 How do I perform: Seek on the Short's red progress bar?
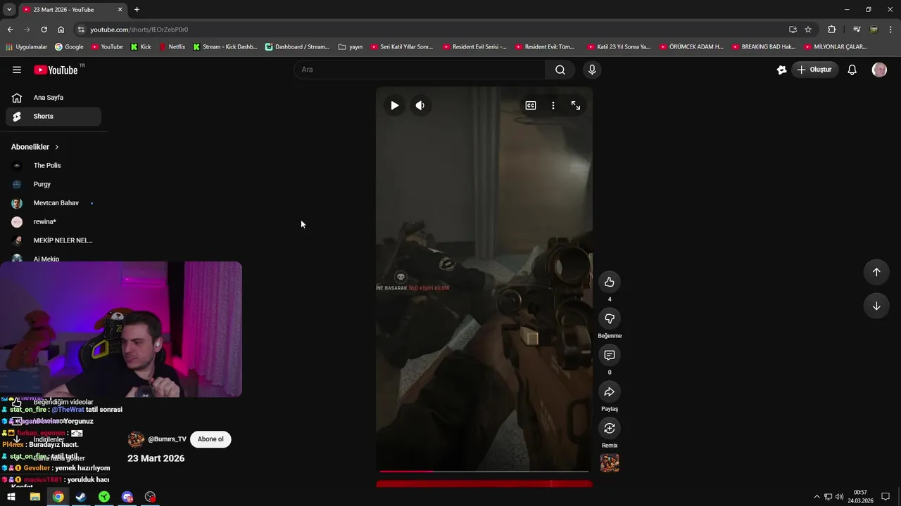coord(484,471)
